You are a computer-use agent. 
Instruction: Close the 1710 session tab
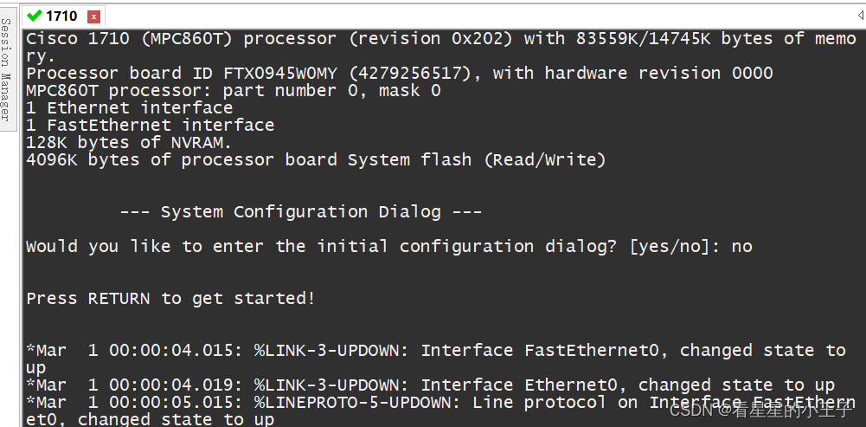pyautogui.click(x=94, y=16)
